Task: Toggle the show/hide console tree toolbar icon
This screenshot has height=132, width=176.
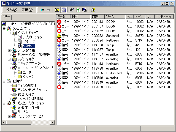Action: (x=64, y=10)
